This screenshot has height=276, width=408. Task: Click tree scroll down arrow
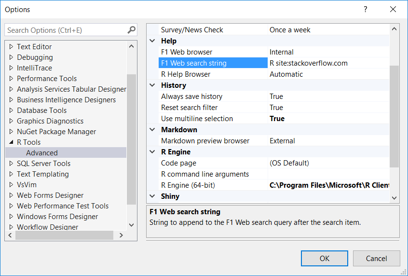[131, 225]
